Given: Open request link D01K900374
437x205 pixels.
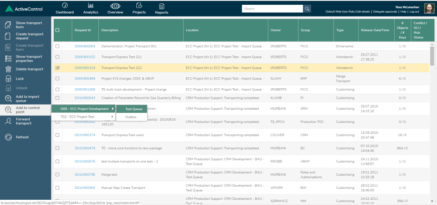Looking at the screenshot, I should pos(85,135).
